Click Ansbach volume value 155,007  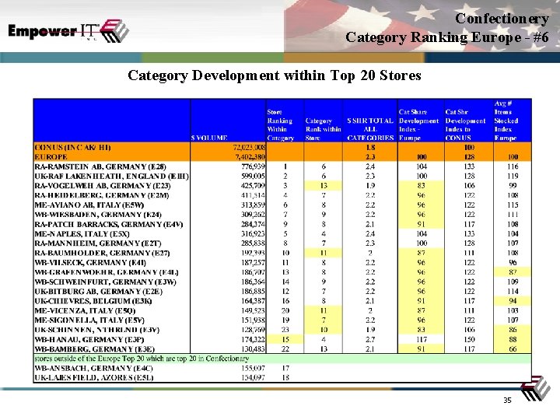pos(254,368)
